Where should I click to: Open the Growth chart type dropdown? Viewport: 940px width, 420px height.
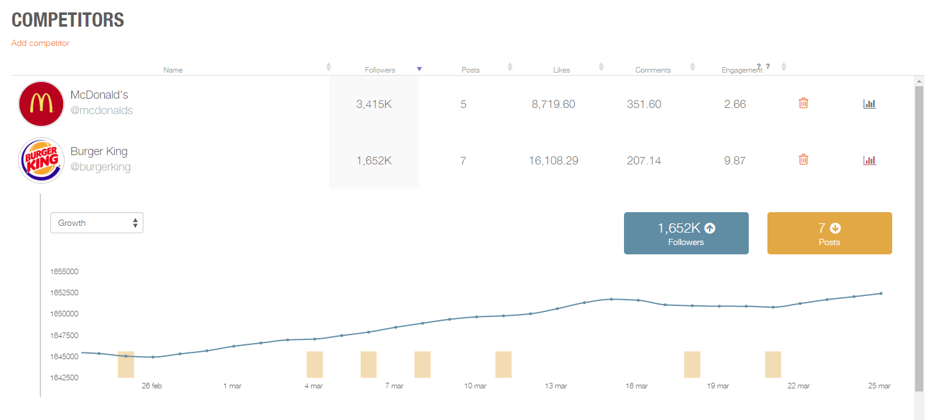click(97, 223)
